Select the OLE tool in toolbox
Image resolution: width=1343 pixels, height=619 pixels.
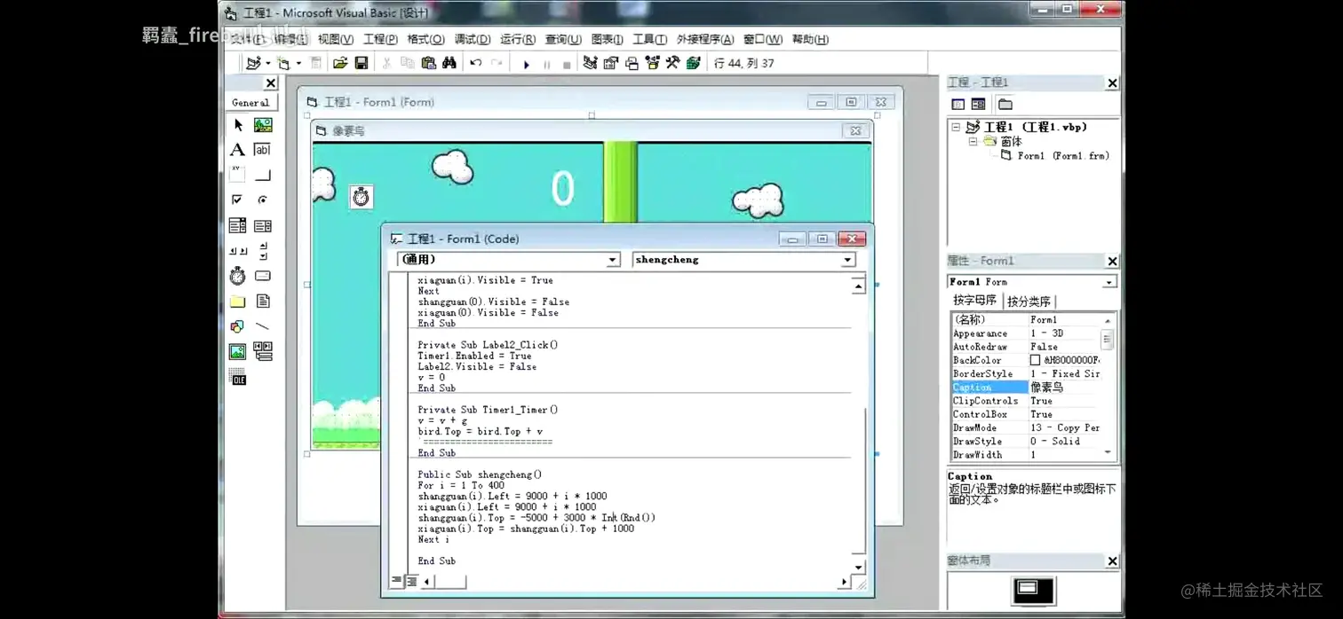pyautogui.click(x=238, y=379)
